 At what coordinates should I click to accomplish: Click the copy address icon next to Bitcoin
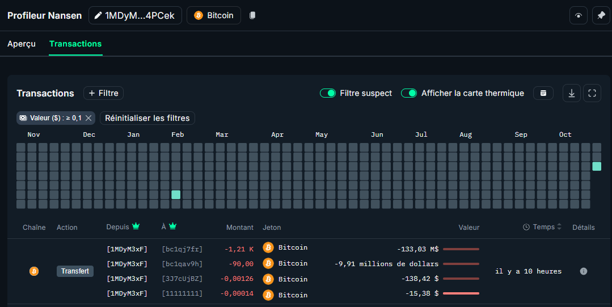tap(252, 15)
